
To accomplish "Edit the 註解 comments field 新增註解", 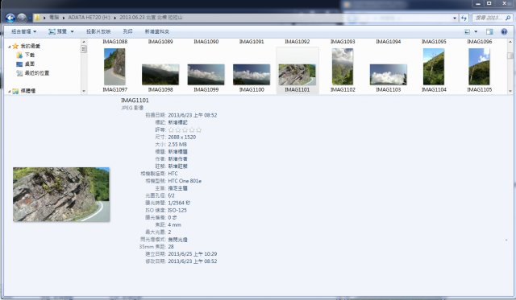I will tap(177, 166).
